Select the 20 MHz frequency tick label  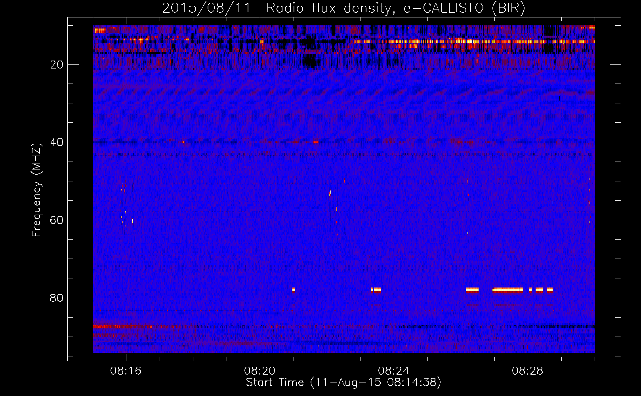point(57,65)
